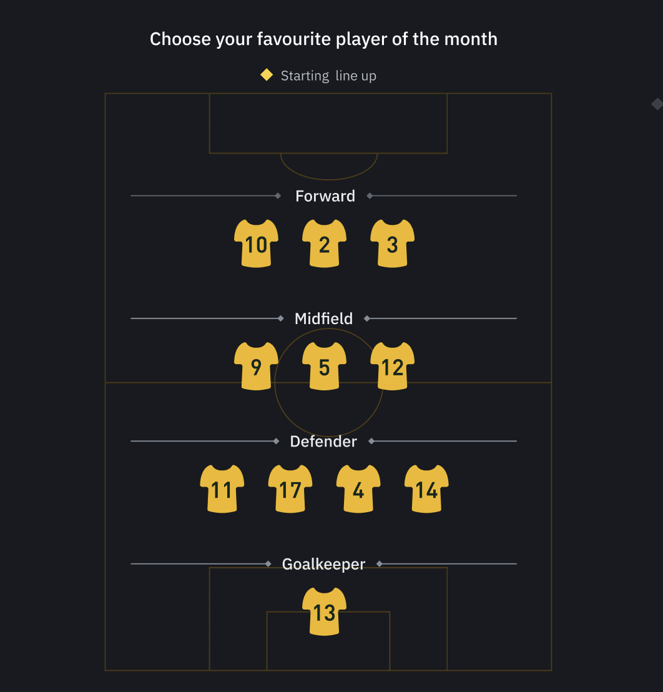This screenshot has height=692, width=663.
Task: Click the Defender section label
Action: 323,442
